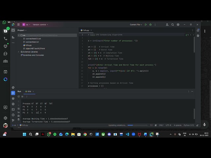Screen dimensions: 211x158
Task: Click the editor vertical scrollbar
Action: pos(194,45)
